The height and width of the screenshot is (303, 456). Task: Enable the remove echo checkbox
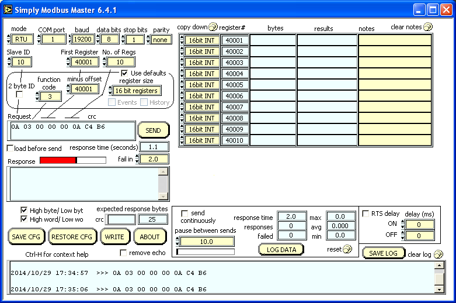tap(123, 253)
